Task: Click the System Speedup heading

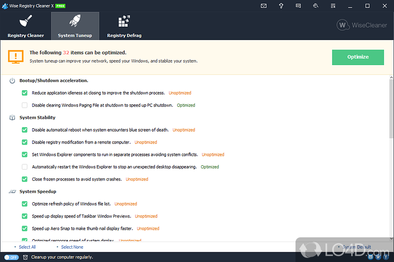Action: [x=38, y=191]
